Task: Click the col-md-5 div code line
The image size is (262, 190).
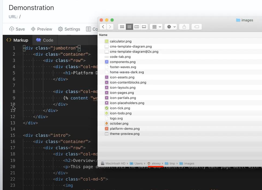Action: click(80, 179)
